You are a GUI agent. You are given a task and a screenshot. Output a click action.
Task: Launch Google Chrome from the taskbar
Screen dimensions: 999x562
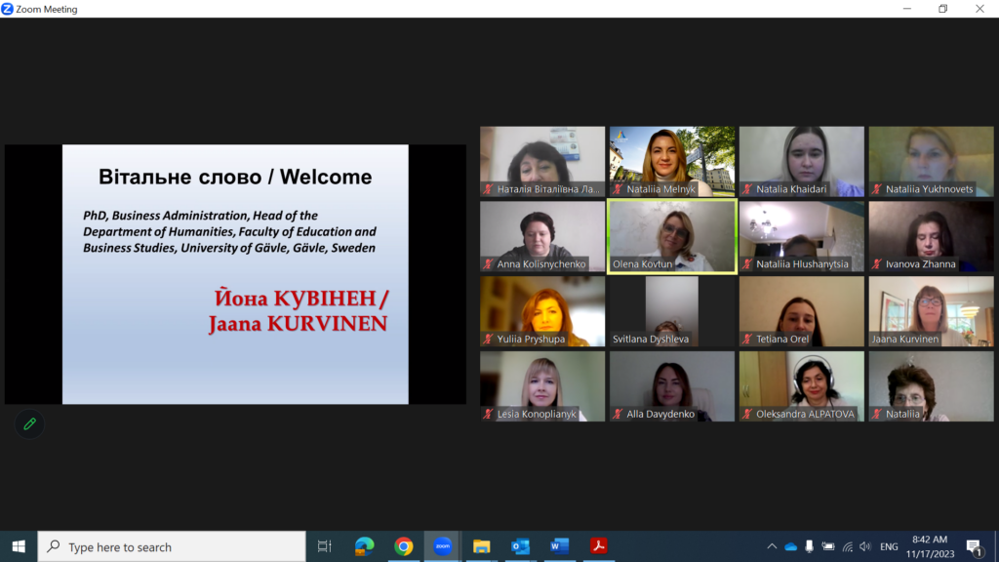(404, 546)
